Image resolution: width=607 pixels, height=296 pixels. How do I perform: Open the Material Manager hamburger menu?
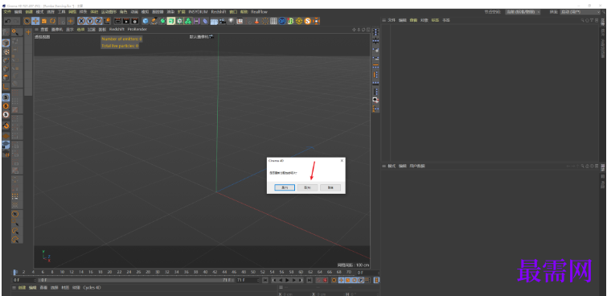click(x=14, y=288)
